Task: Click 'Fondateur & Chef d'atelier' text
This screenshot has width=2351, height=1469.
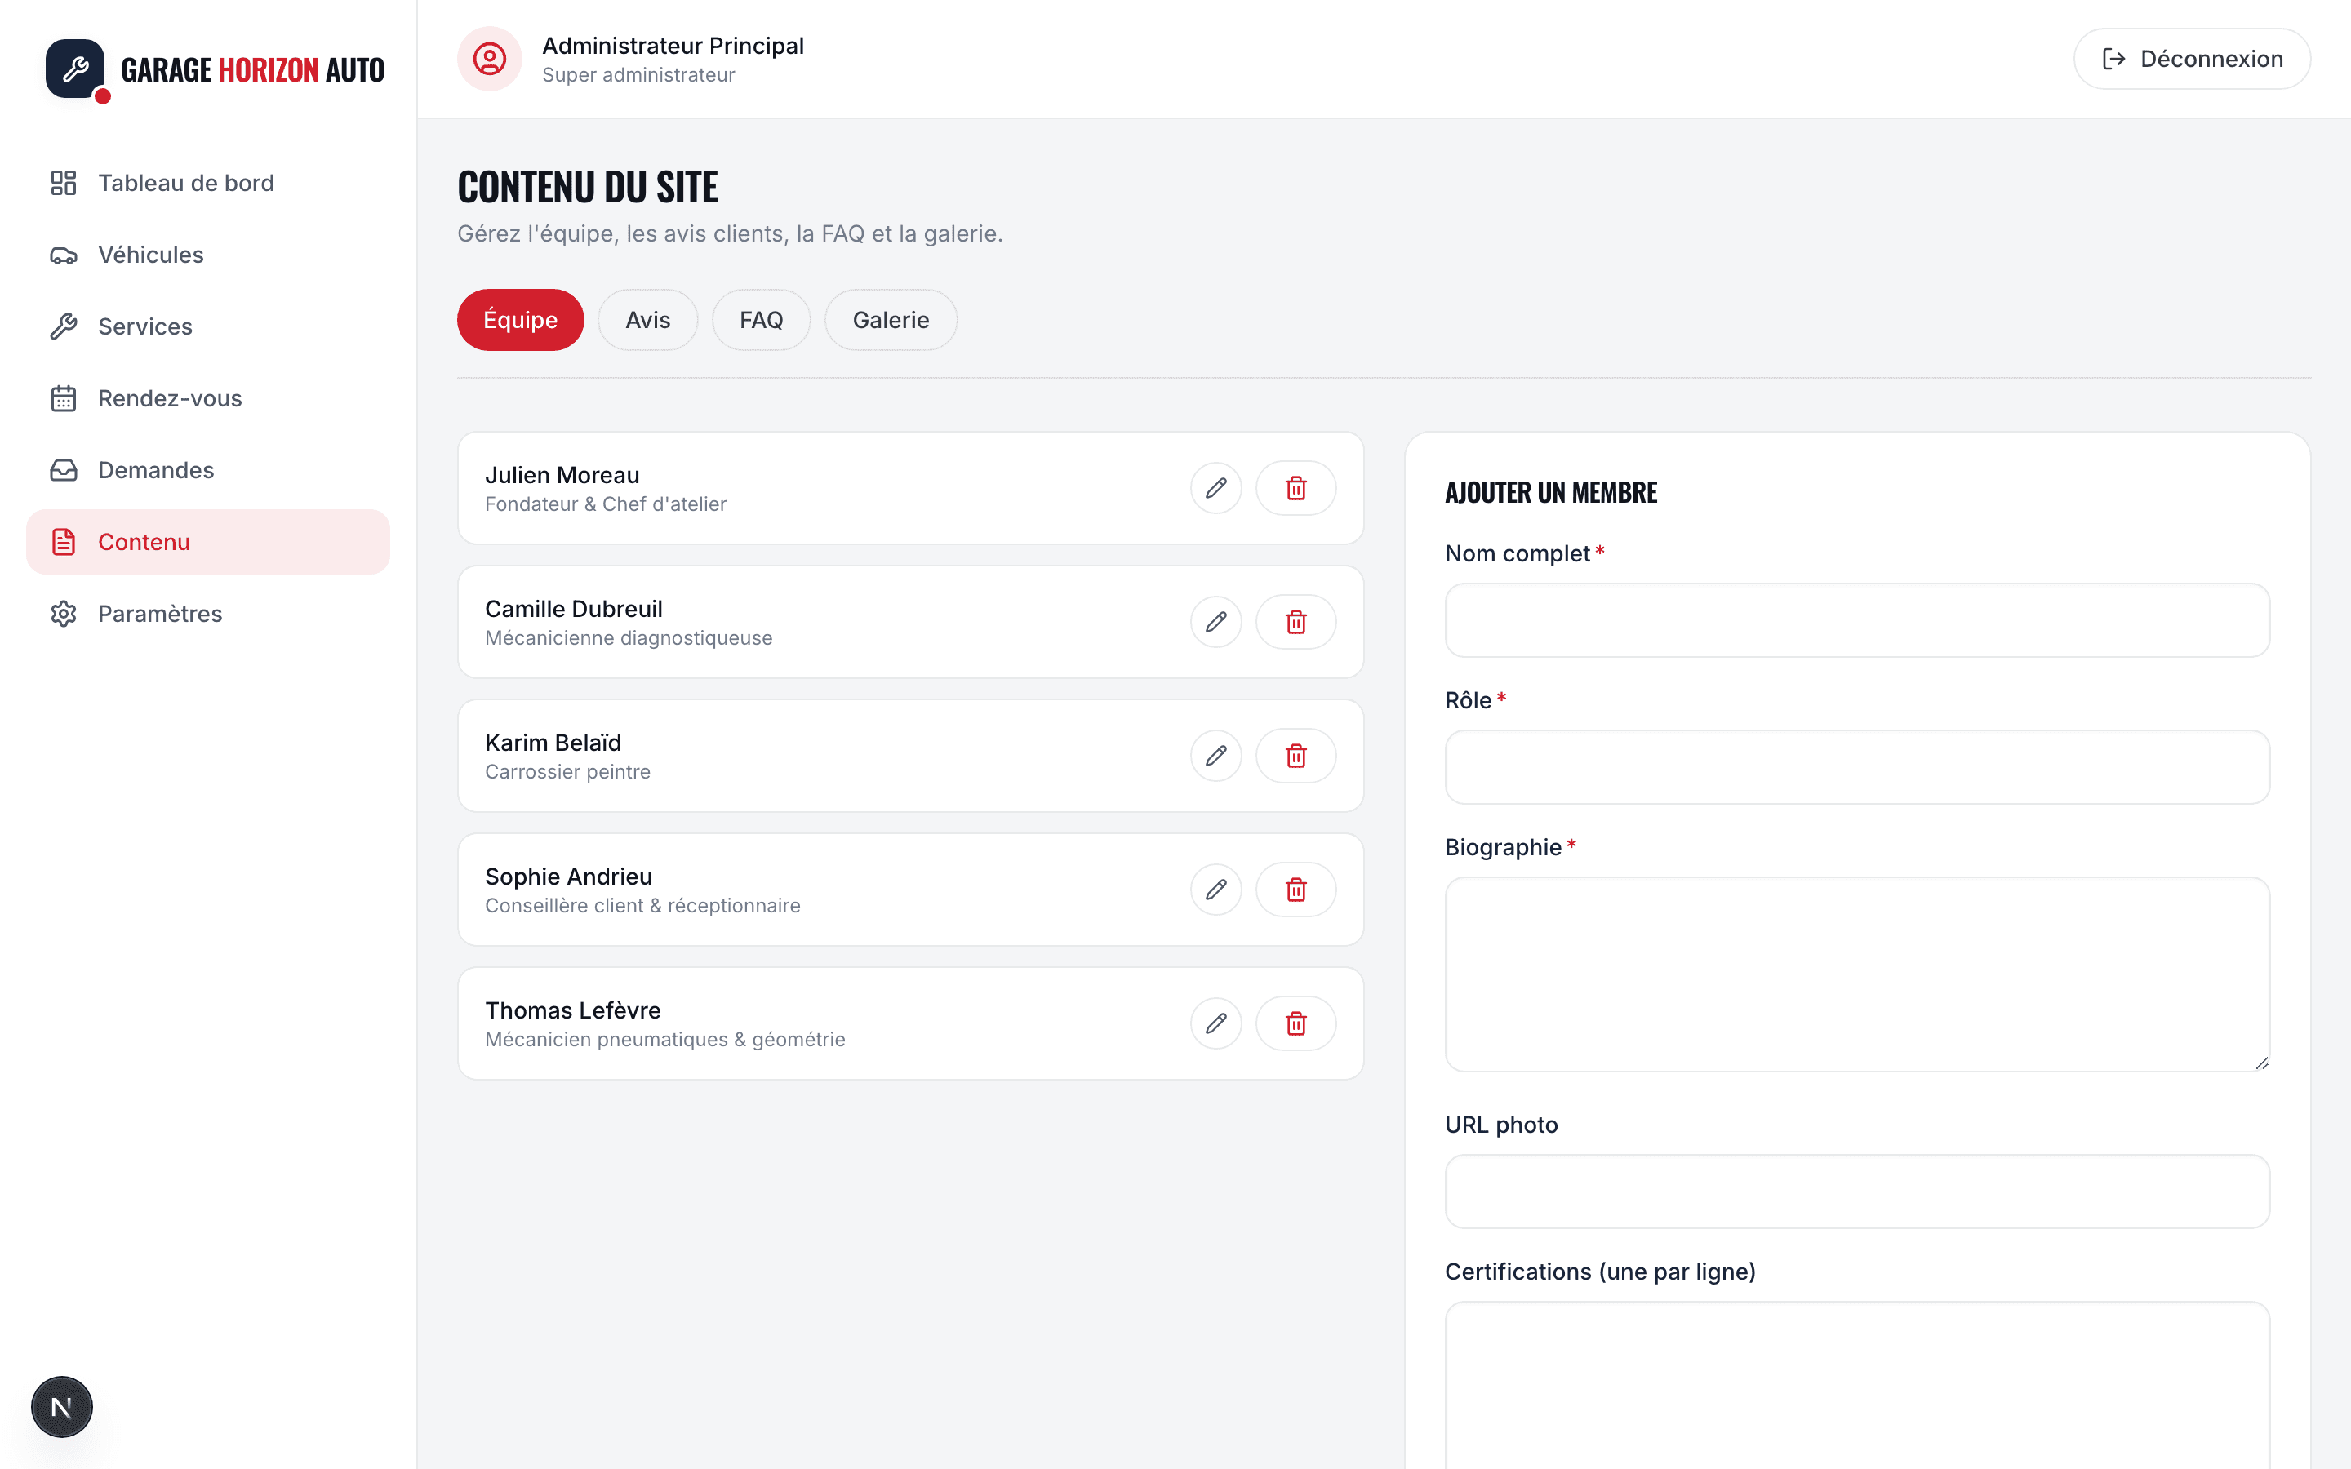Action: click(607, 504)
